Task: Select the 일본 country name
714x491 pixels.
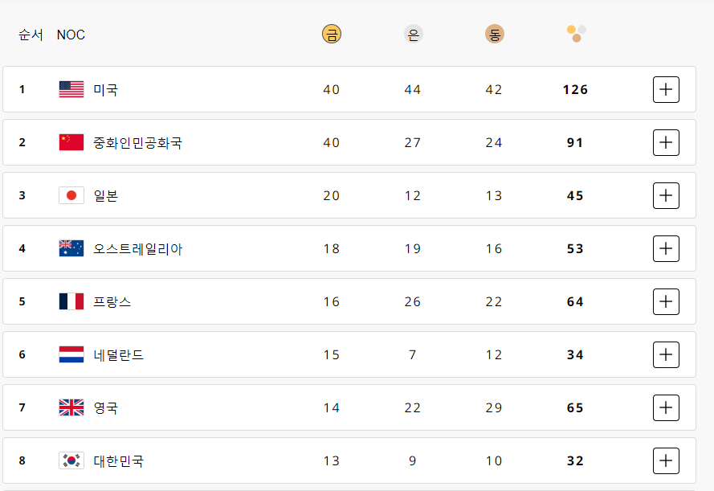Action: click(105, 195)
